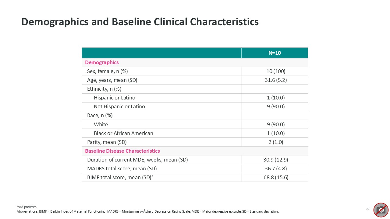Click the slide page number 25
The image size is (390, 219).
click(x=367, y=209)
